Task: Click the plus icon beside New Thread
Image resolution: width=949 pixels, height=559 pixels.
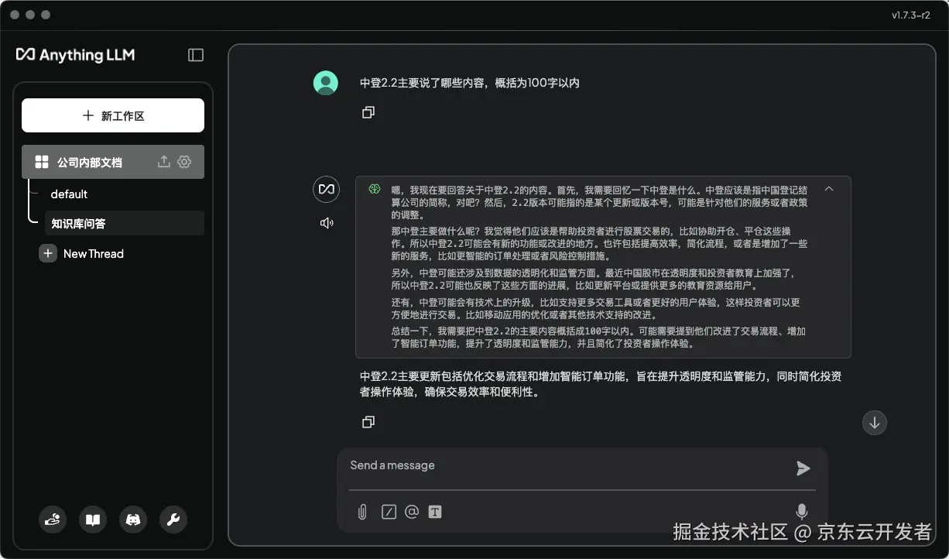Action: (x=48, y=253)
